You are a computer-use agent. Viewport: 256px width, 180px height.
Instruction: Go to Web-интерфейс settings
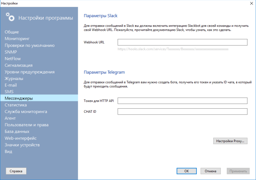pyautogui.click(x=21, y=138)
